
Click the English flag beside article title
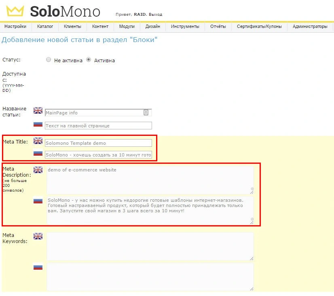click(x=38, y=110)
